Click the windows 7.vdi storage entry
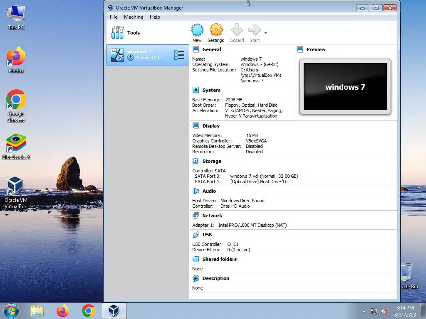Screen dimensions: 426x319 point(264,176)
